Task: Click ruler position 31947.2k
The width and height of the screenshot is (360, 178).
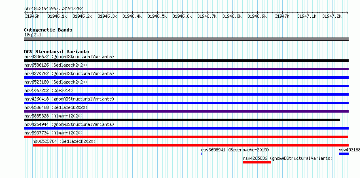Action: [332, 16]
